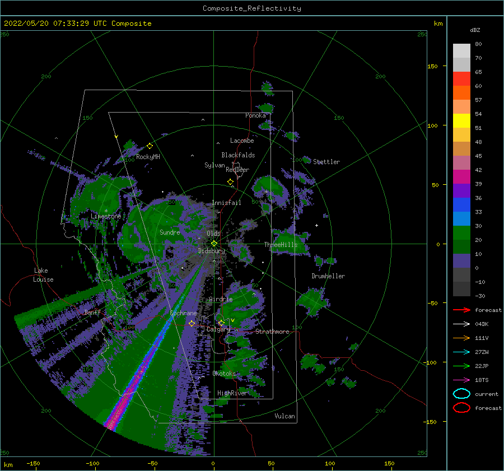Click the yellow diamond marker below Cochrane
Screen dimensions: 504x471
[192, 324]
